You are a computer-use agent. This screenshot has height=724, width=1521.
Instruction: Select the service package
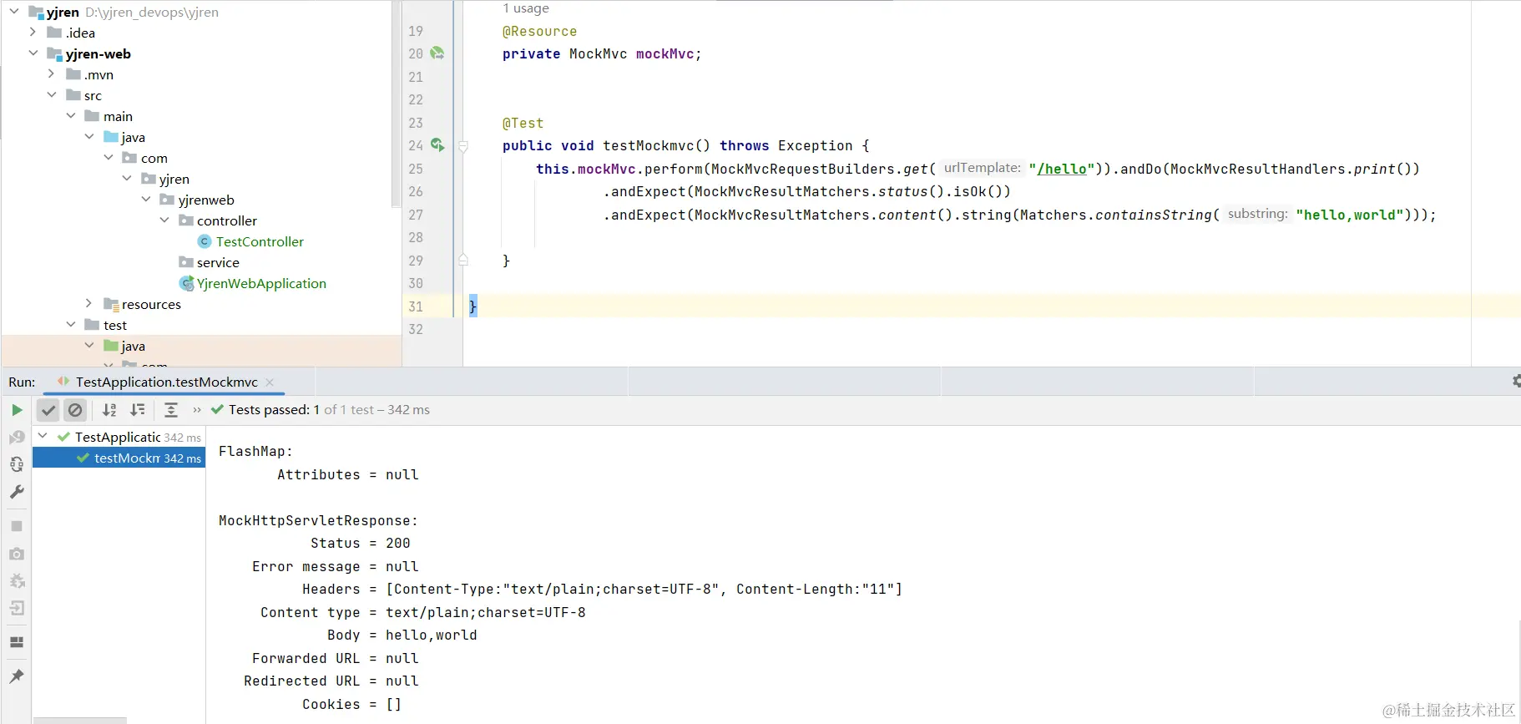218,262
